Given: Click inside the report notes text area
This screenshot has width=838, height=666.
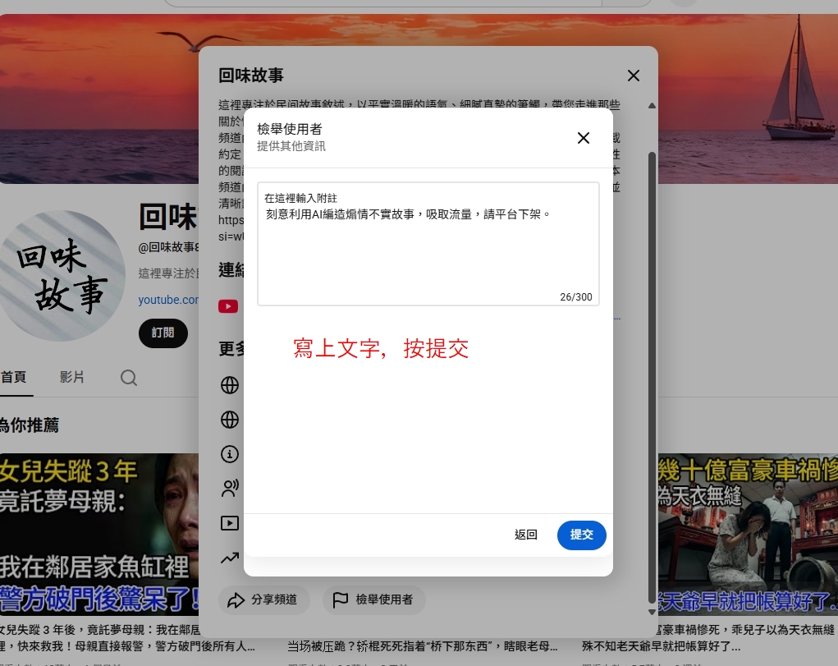Looking at the screenshot, I should 428,244.
